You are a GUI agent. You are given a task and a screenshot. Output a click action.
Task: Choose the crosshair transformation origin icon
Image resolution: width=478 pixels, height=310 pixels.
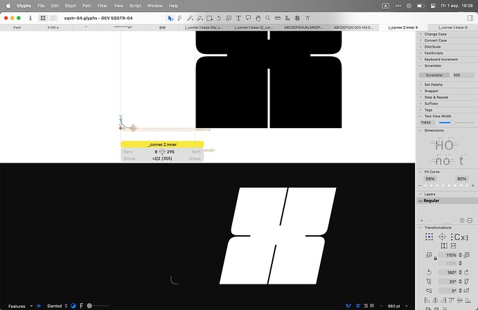click(x=443, y=237)
